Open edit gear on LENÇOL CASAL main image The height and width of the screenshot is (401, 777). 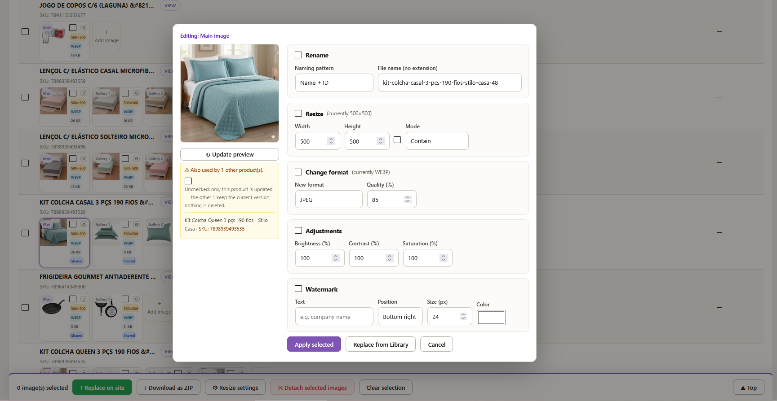(84, 93)
